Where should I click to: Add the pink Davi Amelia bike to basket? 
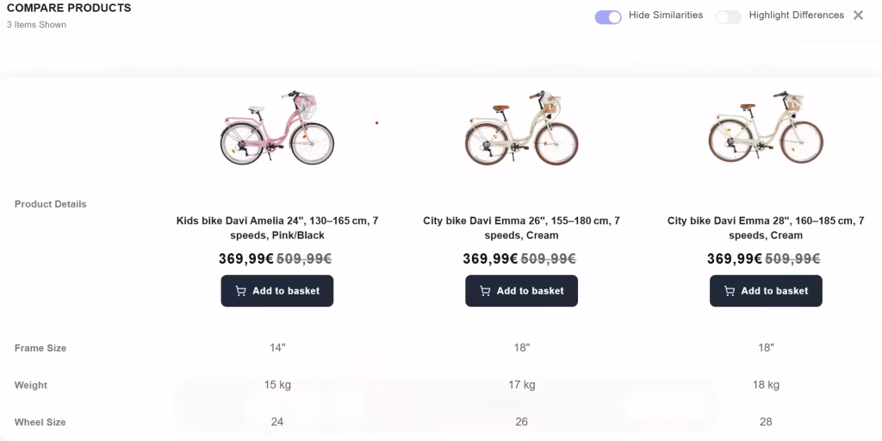pos(277,291)
